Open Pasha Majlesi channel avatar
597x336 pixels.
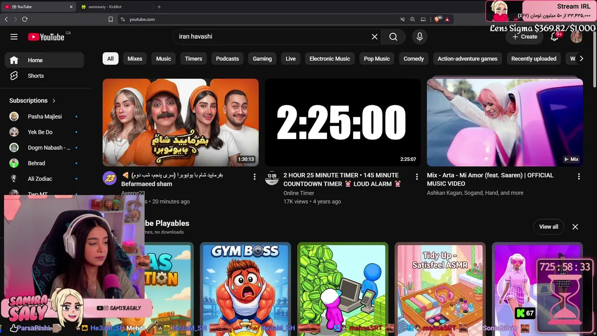(x=14, y=117)
